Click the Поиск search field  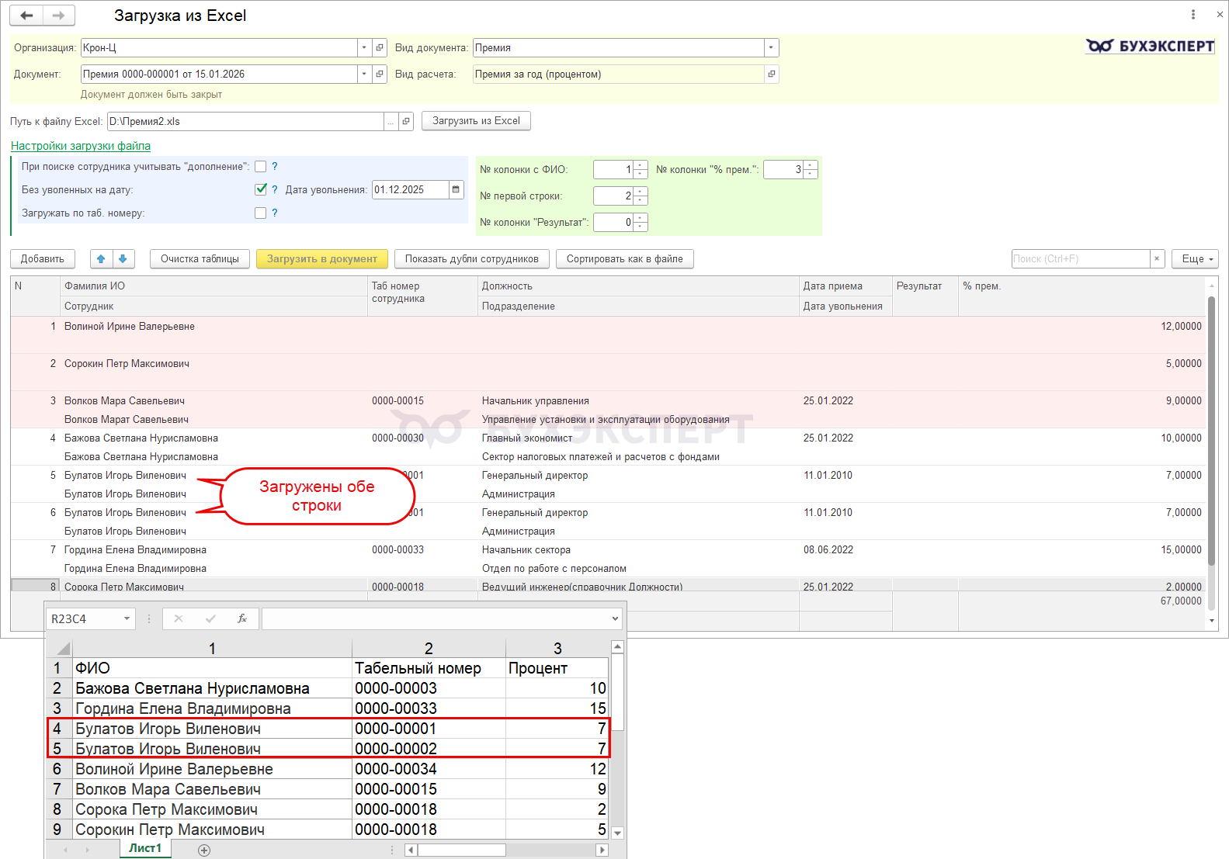pos(1080,259)
